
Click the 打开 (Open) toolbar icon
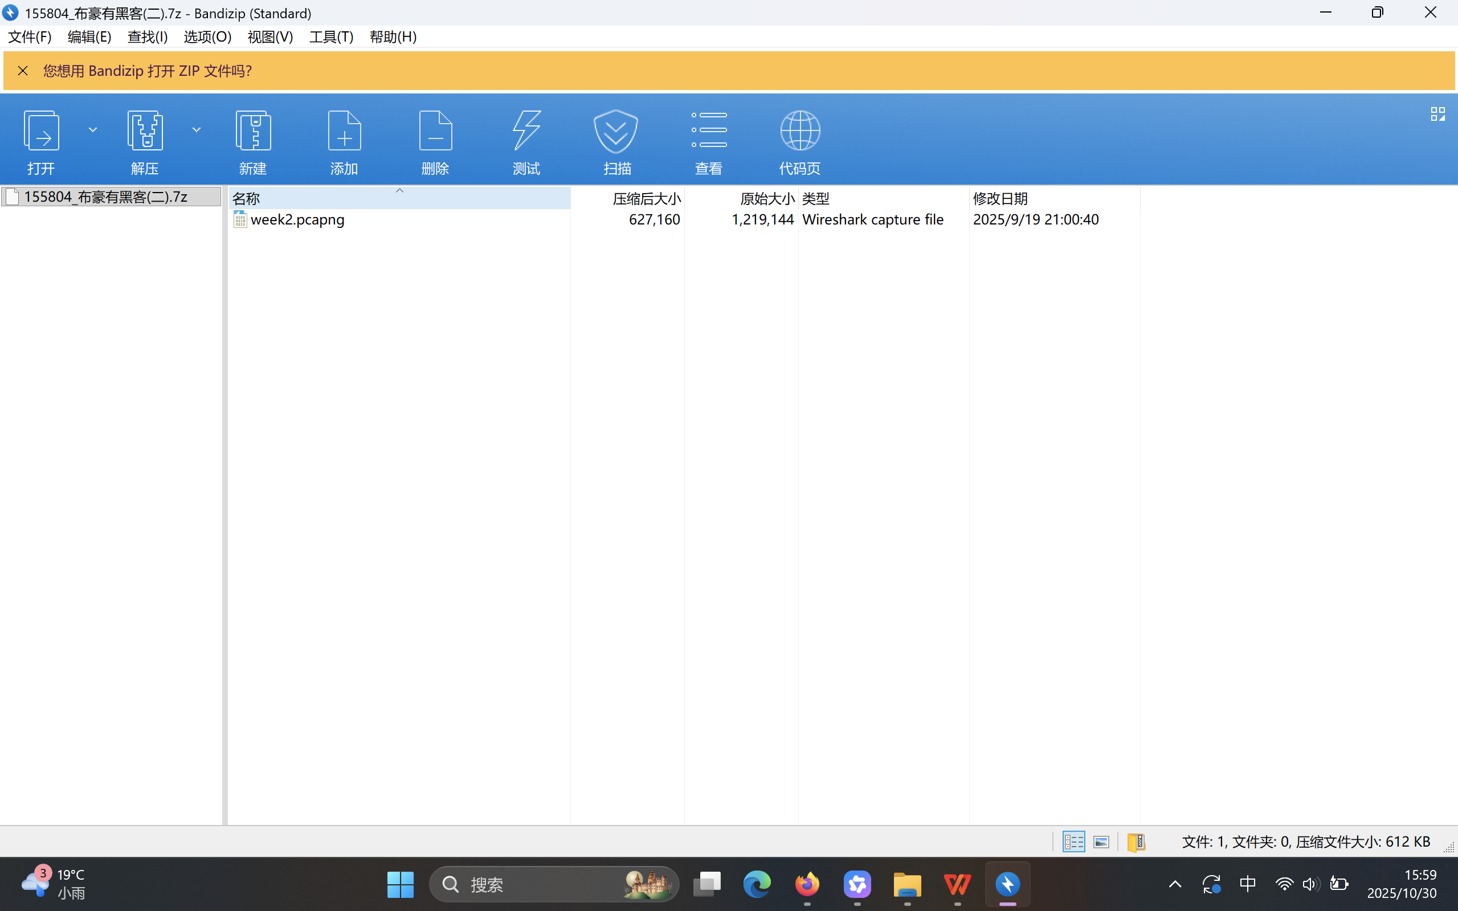pos(41,130)
